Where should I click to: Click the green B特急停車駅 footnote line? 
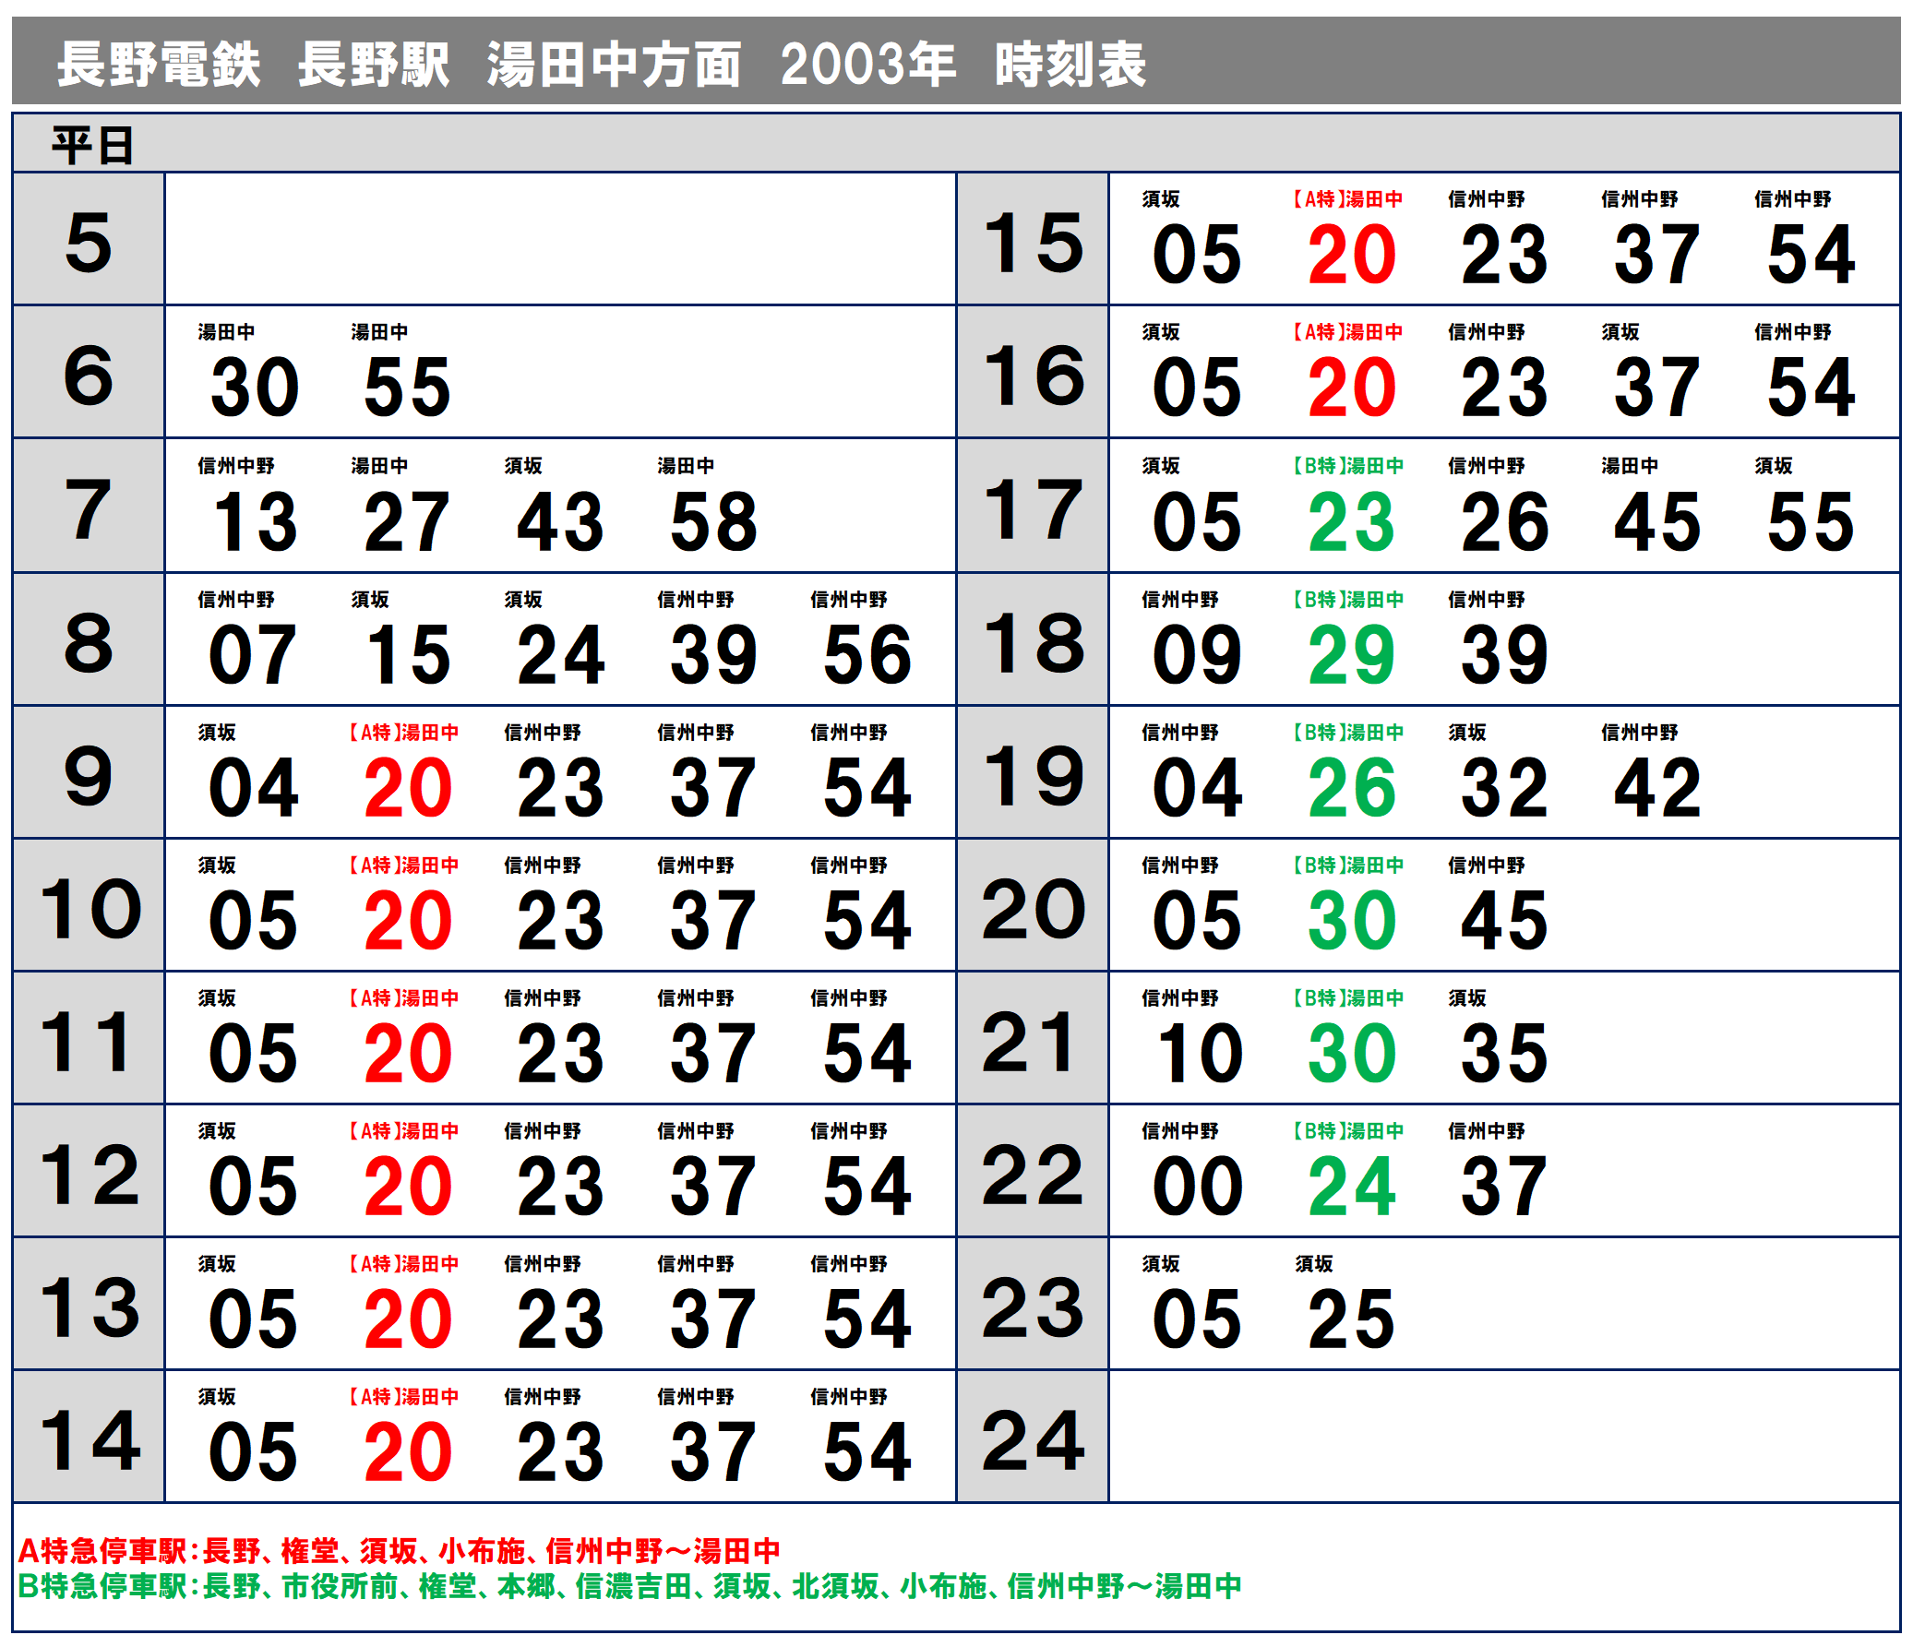click(629, 1586)
